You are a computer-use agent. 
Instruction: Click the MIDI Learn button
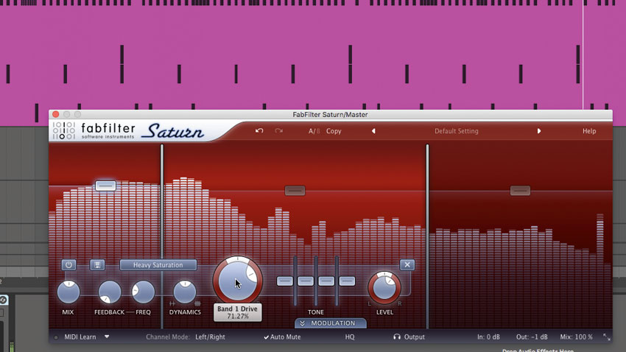coord(80,337)
